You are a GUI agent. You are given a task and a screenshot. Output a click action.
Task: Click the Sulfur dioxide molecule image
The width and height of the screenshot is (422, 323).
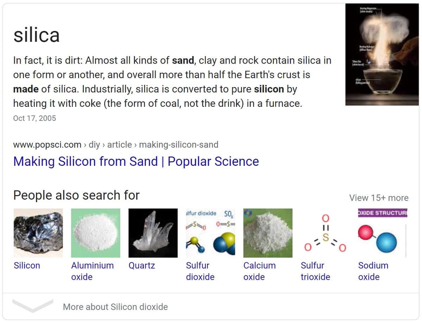coord(210,233)
